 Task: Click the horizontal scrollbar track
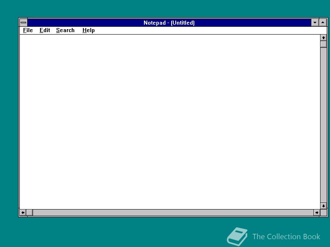(x=173, y=212)
